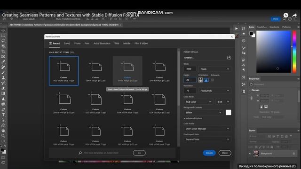Open the Background Contents White dropdown

click(x=204, y=113)
